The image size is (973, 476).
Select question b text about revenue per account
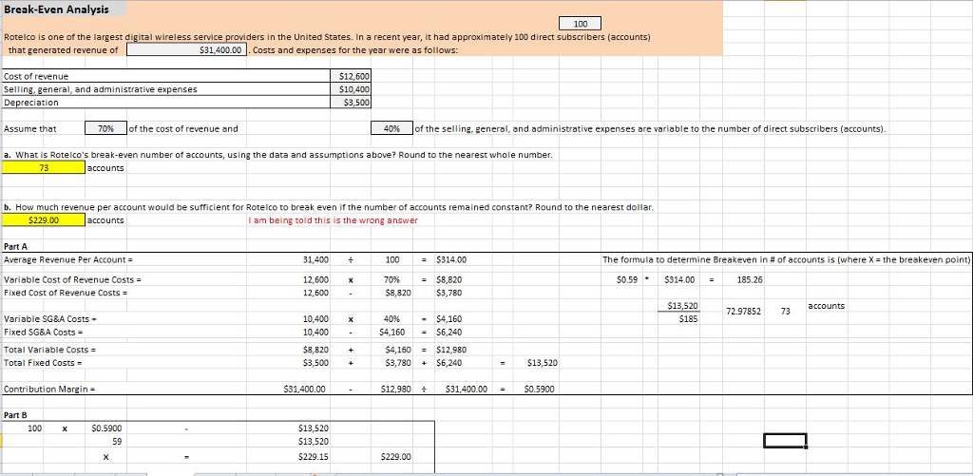(328, 207)
